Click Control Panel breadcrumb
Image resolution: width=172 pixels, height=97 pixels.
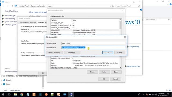(x=24, y=6)
